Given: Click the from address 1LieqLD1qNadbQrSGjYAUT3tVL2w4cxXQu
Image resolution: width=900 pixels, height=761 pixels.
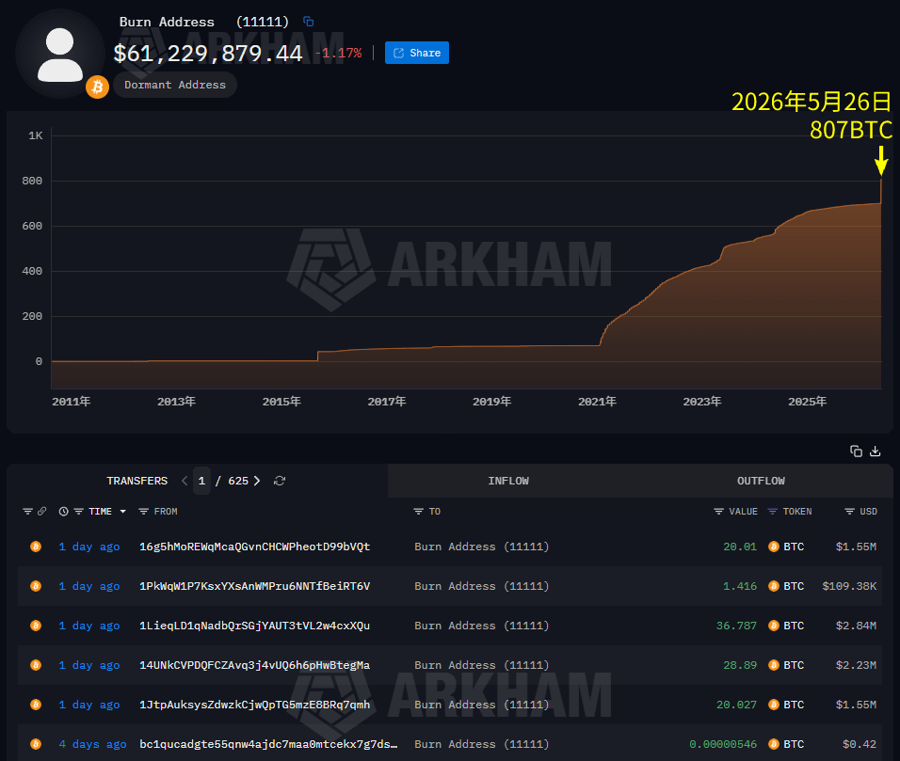Looking at the screenshot, I should 255,626.
